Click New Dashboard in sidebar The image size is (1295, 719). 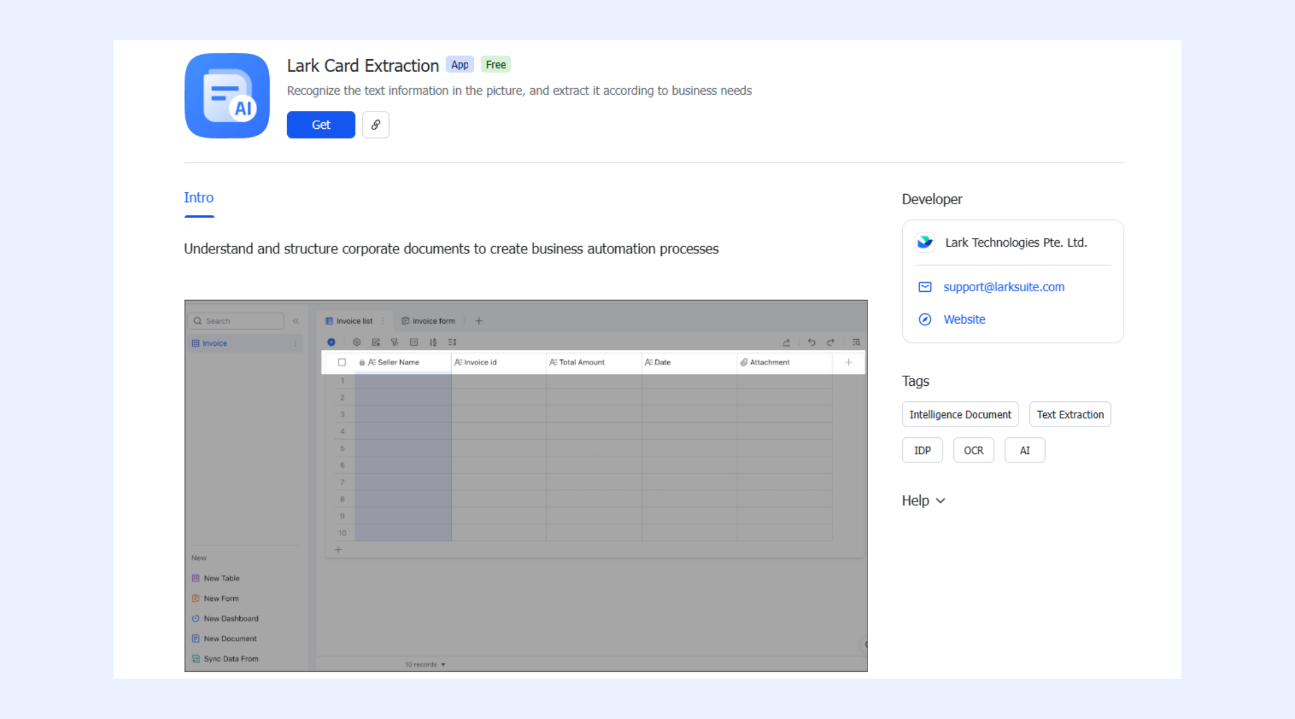point(225,618)
